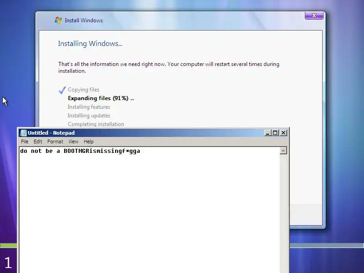Image resolution: width=364 pixels, height=273 pixels.
Task: Open the View menu in Notepad
Action: pos(73,142)
